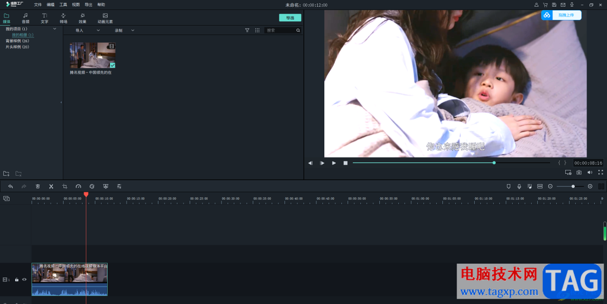Mute preview using the speaker icon
Image resolution: width=607 pixels, height=304 pixels.
click(x=590, y=173)
